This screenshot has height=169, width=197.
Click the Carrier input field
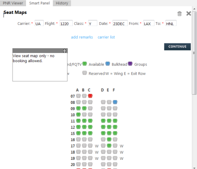coord(39,23)
